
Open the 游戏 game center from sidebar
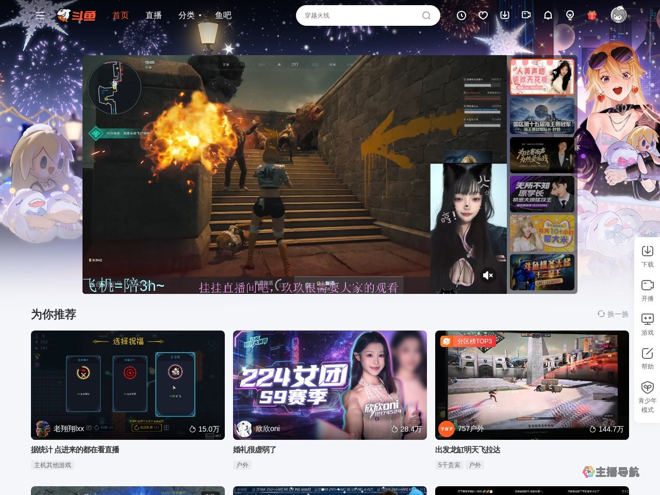[x=648, y=324]
